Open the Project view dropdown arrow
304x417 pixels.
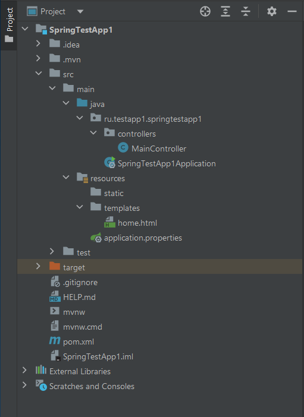pyautogui.click(x=80, y=11)
